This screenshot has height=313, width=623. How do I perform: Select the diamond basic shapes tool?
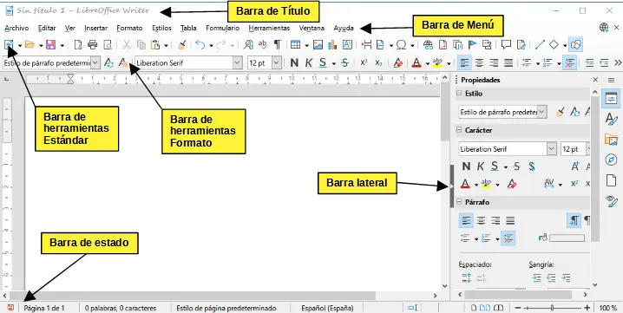[554, 44]
